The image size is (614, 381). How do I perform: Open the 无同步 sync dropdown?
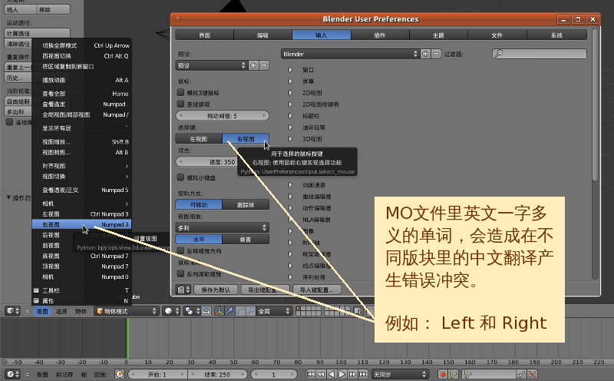pos(400,374)
